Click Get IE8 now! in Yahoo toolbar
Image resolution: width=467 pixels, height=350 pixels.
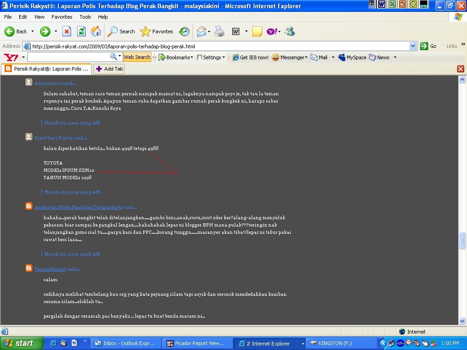point(250,57)
